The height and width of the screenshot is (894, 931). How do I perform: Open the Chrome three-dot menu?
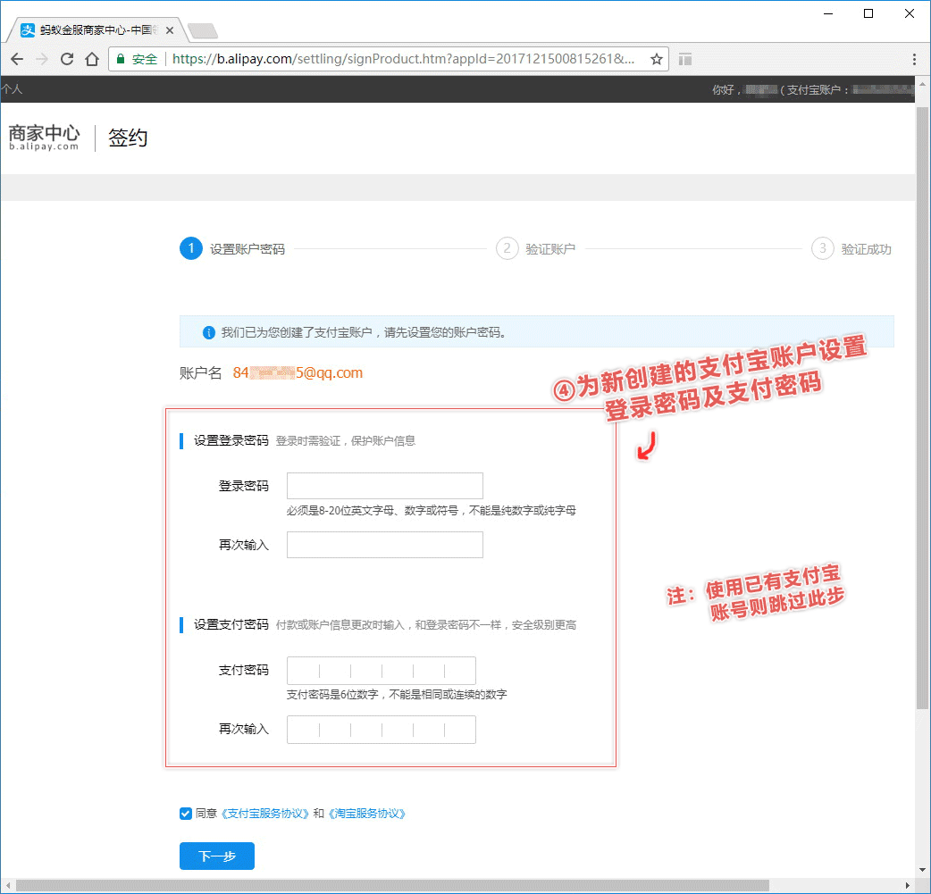click(x=914, y=59)
